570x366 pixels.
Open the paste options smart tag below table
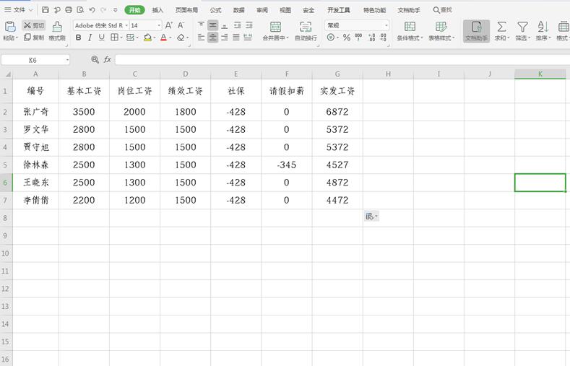(371, 217)
